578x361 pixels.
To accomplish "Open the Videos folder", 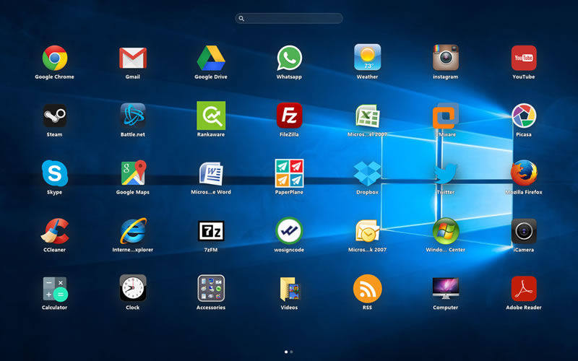I will [289, 288].
